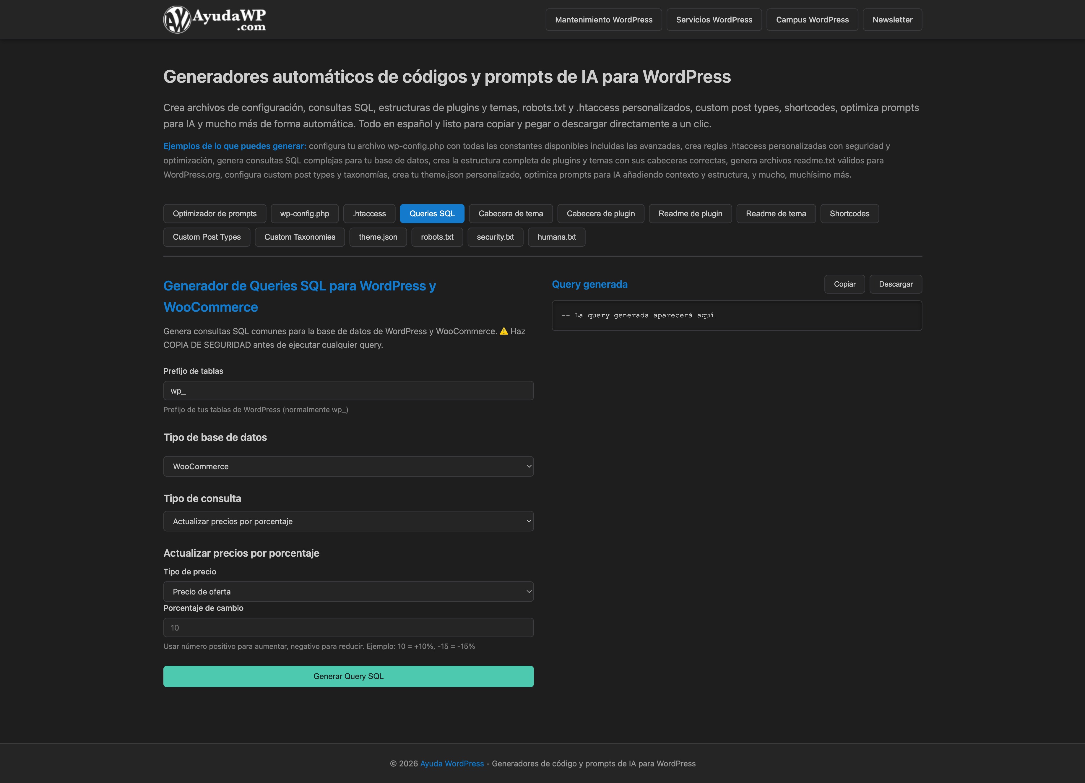
Task: Open the Tipo de precio dropdown
Action: [348, 592]
